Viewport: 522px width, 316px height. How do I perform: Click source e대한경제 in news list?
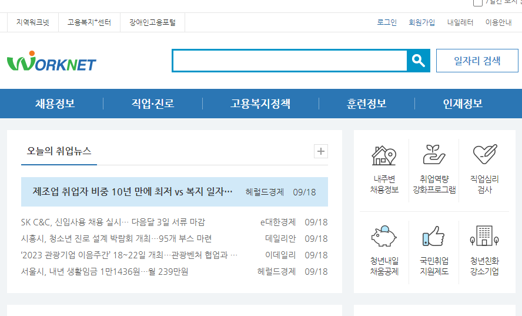278,222
